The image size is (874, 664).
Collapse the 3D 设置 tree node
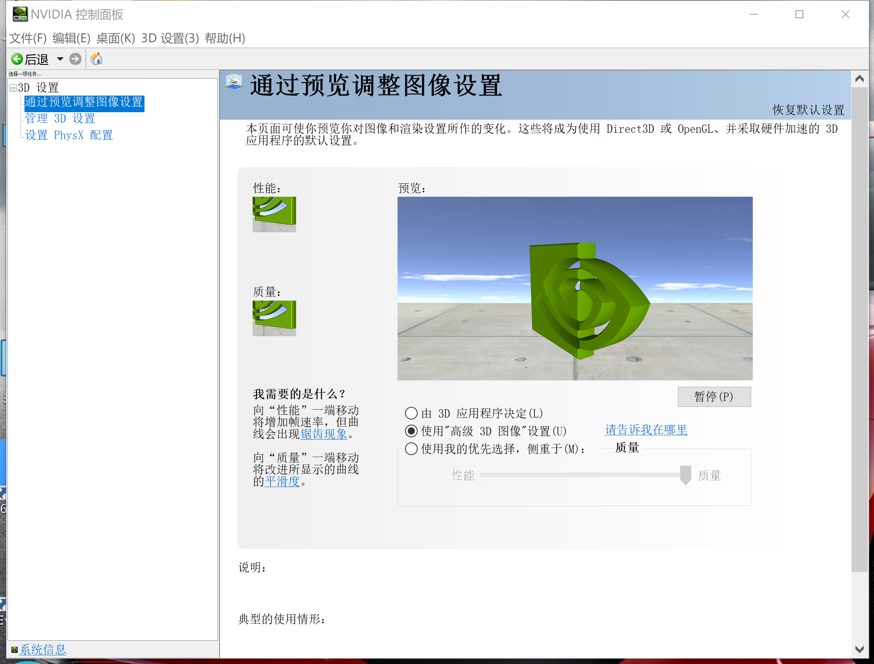(13, 87)
